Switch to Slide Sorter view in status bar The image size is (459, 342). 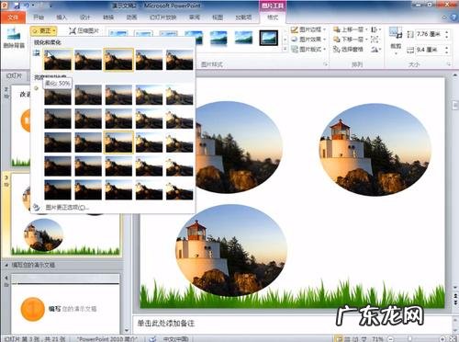pyautogui.click(x=347, y=339)
